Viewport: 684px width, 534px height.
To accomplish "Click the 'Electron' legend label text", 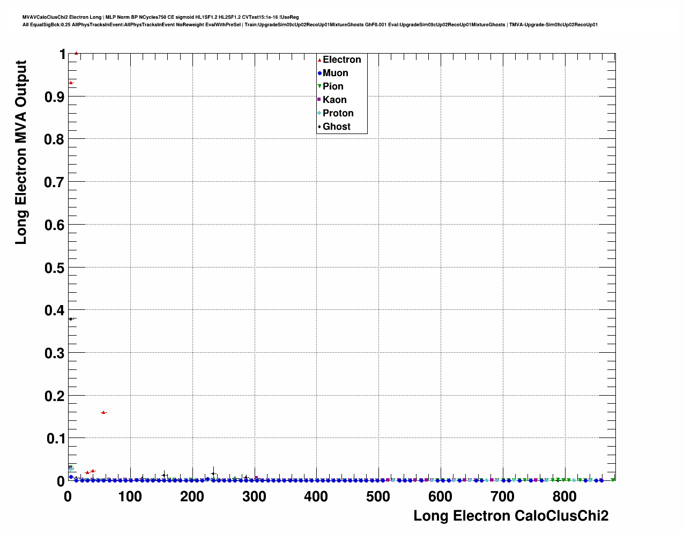I will 341,60.
